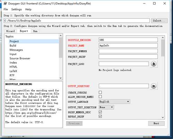This screenshot has width=173, height=139.
Task: Click PROJECT_NUMBER input field
Action: pos(128,51)
